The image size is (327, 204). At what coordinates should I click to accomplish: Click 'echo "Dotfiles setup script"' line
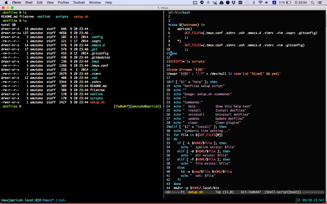[x=199, y=86]
